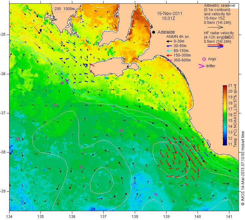Screen dimensions: 245x220
Task: Click the '0-30m' depth label
Action: [179, 41]
